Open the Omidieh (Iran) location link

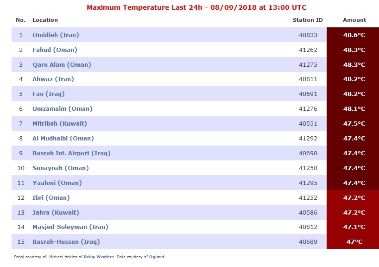tap(56, 35)
